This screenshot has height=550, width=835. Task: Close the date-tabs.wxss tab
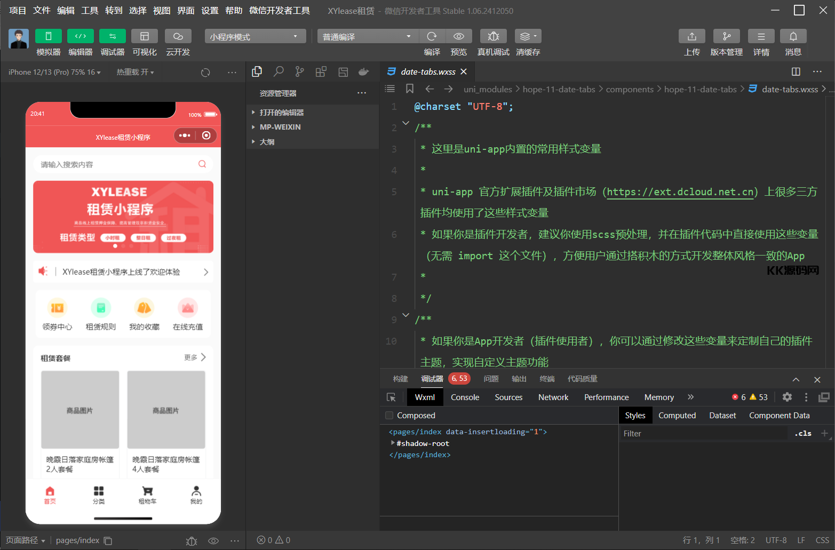(464, 71)
